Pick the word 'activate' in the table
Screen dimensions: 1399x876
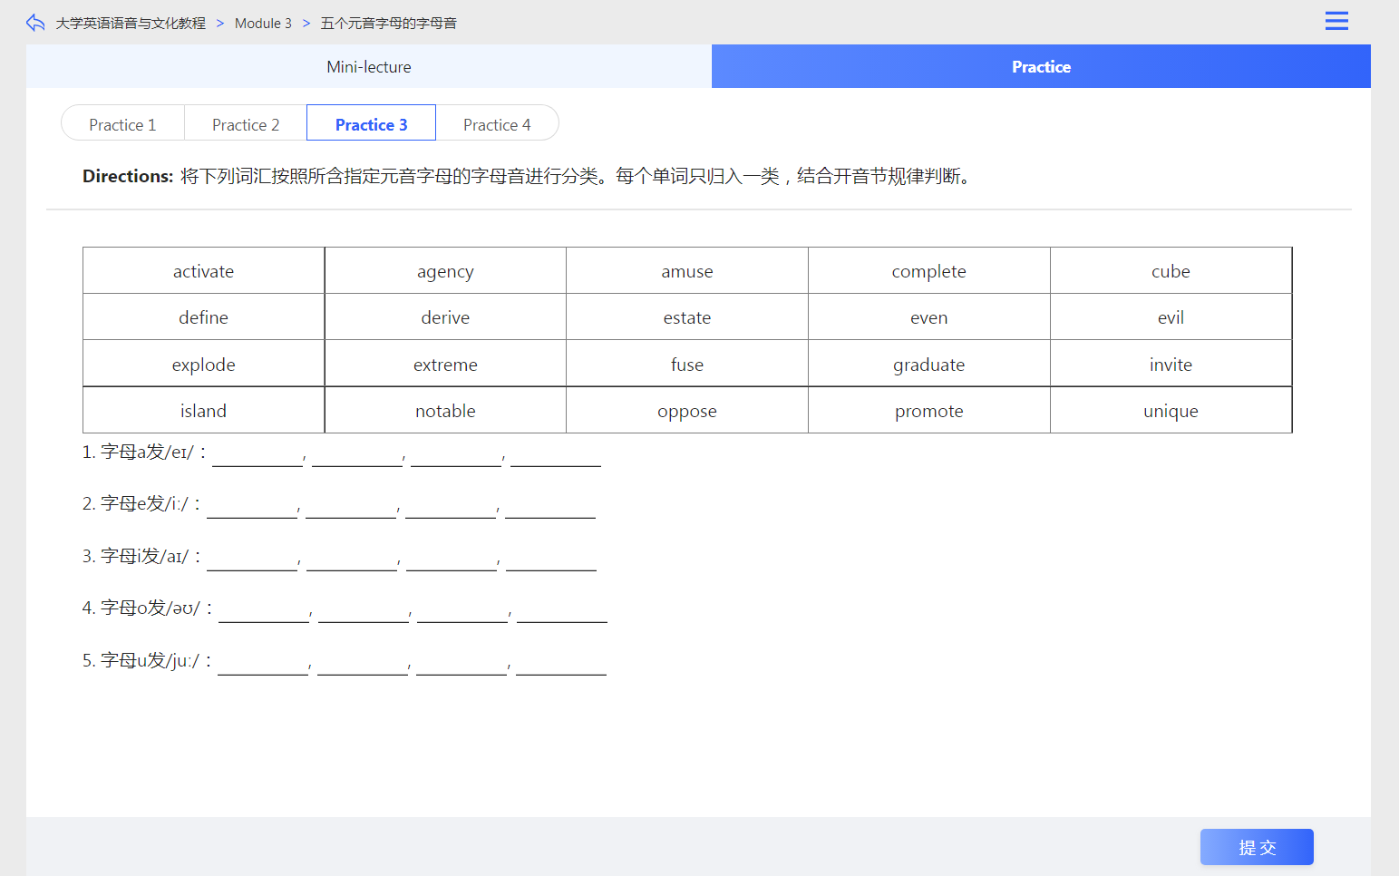tap(203, 271)
